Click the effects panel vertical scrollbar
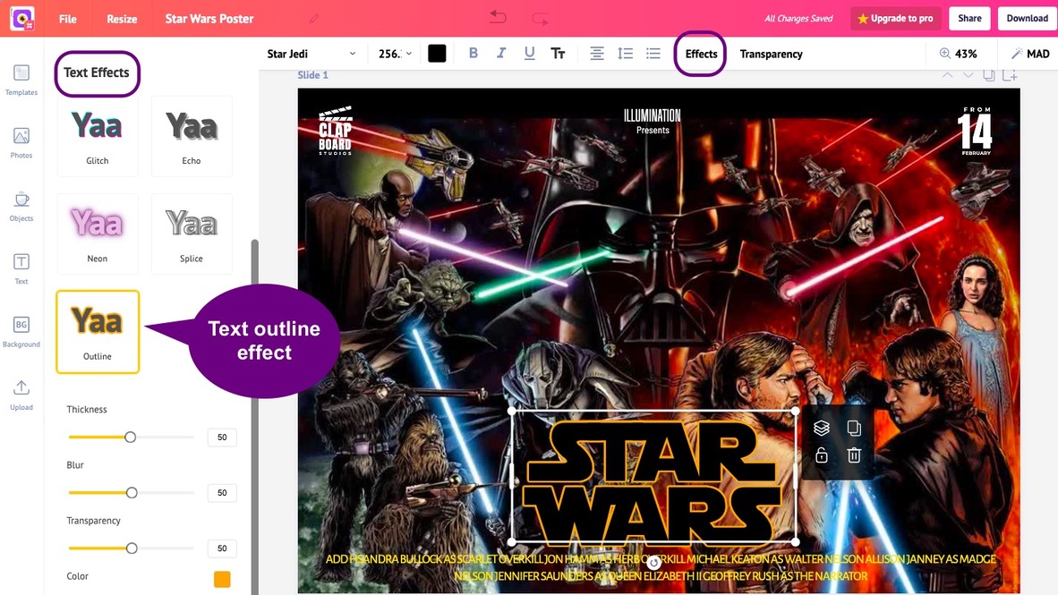 (254, 417)
